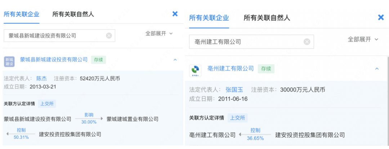
Task: Switch to 所有关联自然人 tab in left panel
Action: (73, 14)
